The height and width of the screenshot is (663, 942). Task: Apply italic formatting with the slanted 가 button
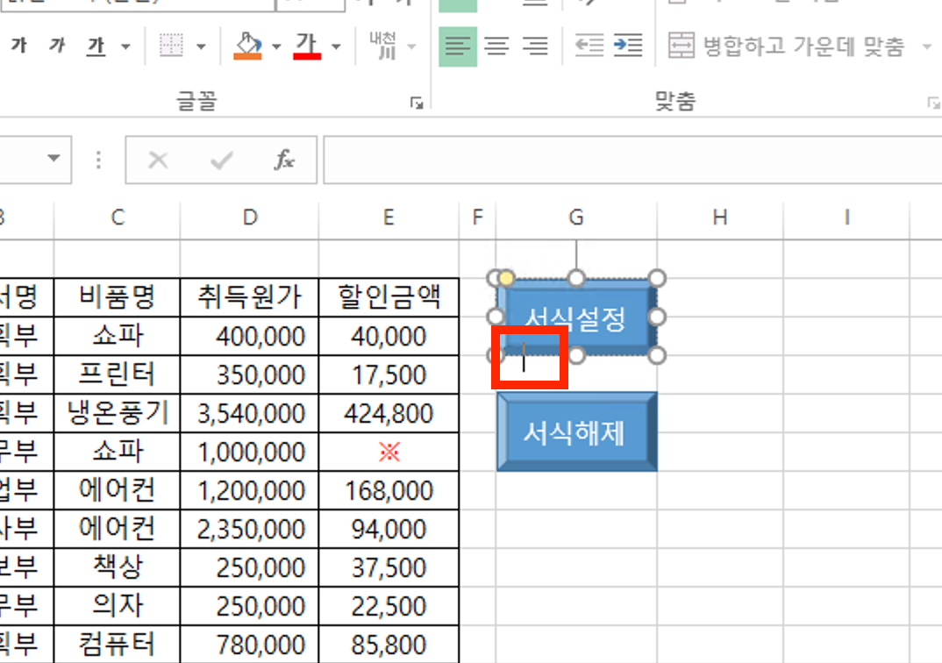(x=57, y=46)
